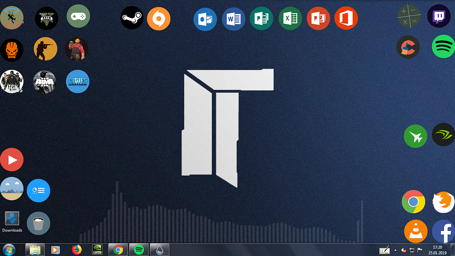Open the Recycle Bin icon
The width and height of the screenshot is (455, 256).
[38, 223]
